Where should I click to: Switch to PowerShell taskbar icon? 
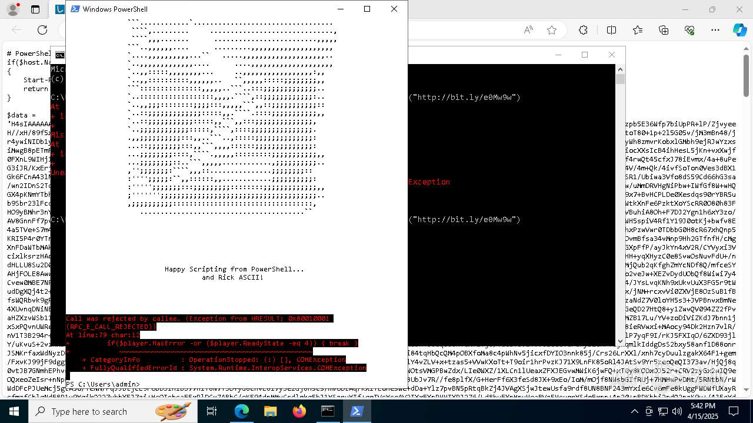tap(356, 411)
